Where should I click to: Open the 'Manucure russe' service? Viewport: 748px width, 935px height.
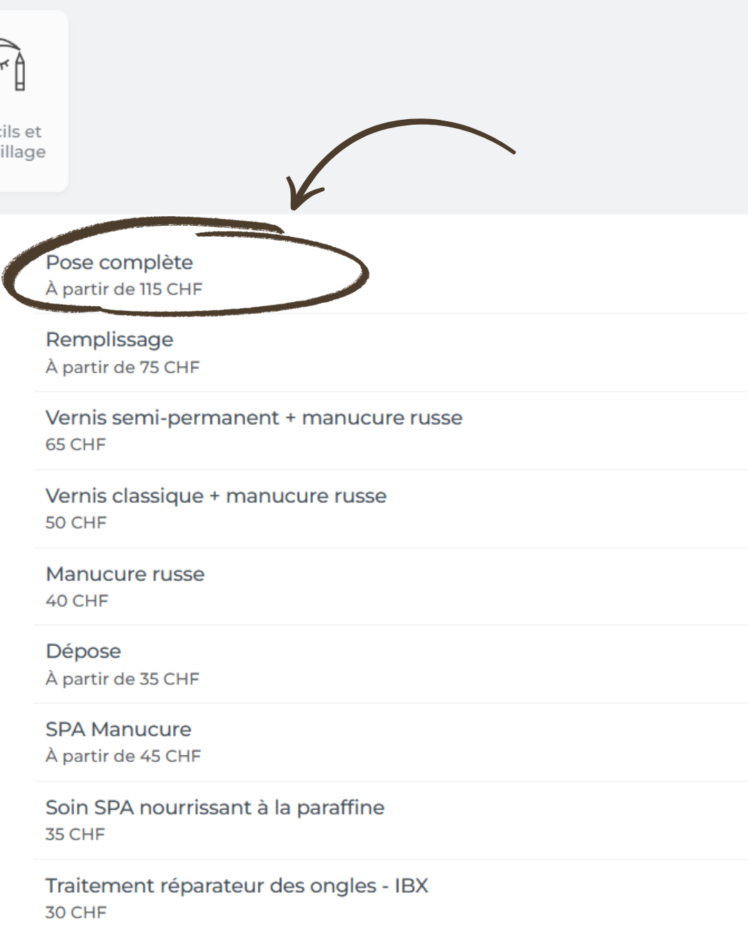tap(125, 573)
